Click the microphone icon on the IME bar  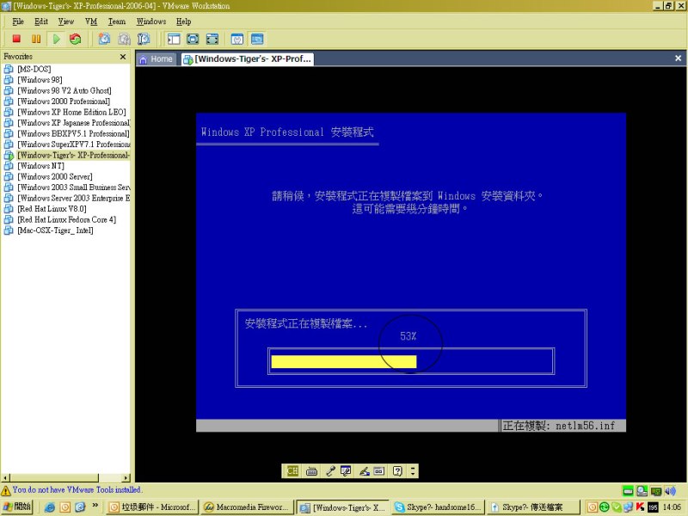tap(330, 471)
